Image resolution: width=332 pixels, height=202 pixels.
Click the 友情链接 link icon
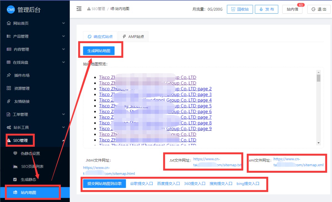coord(9,101)
